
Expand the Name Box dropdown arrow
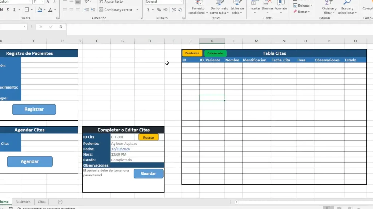pyautogui.click(x=25, y=26)
